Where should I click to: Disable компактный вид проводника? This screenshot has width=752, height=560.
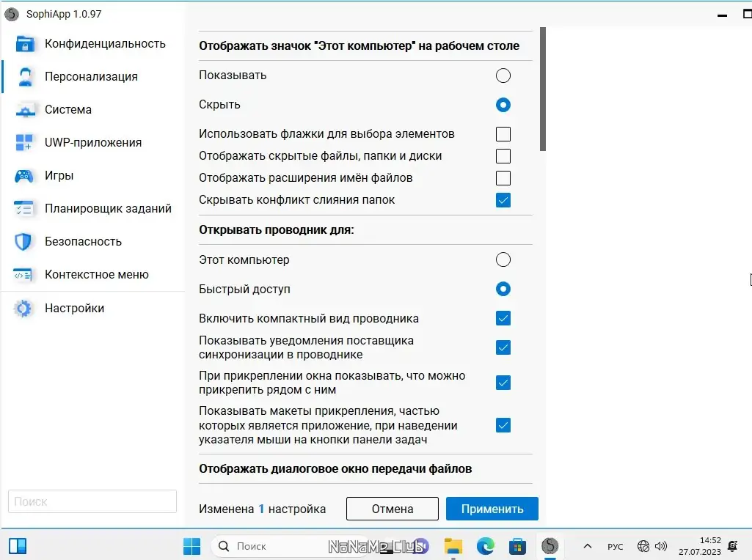pos(503,318)
